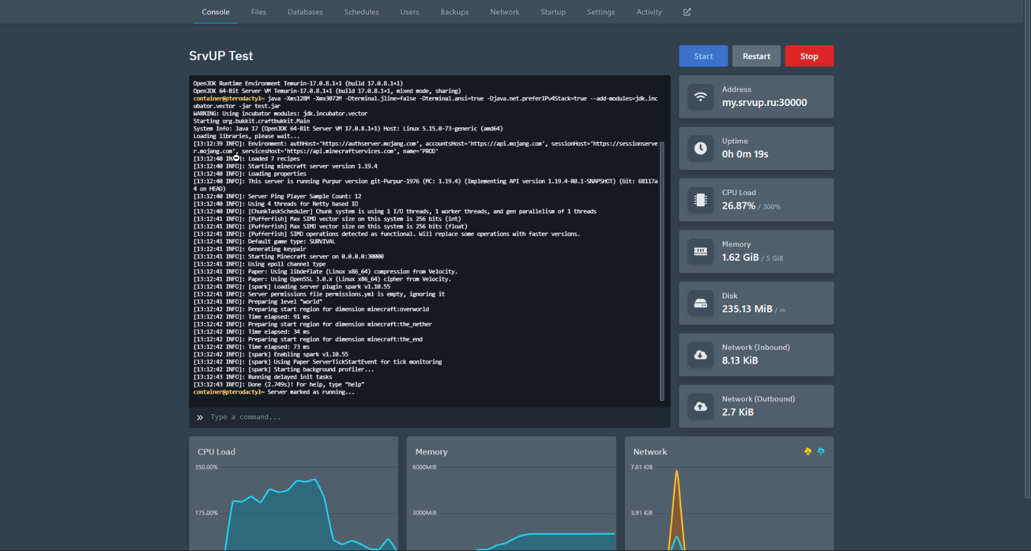Click the 7.81 KiB network chart axis label
The width and height of the screenshot is (1031, 551).
click(x=641, y=467)
